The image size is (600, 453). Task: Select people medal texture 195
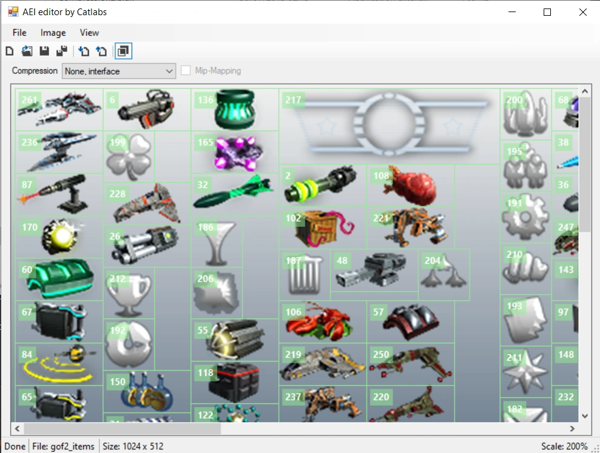point(526,166)
